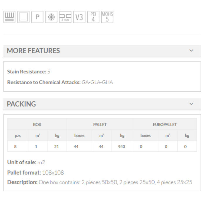Viewport: 205px width, 205px height.
Task: Click the Pallet format value 108x108
Action: (x=53, y=172)
